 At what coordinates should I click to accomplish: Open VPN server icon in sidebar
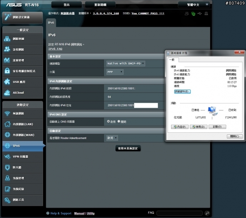[7, 157]
